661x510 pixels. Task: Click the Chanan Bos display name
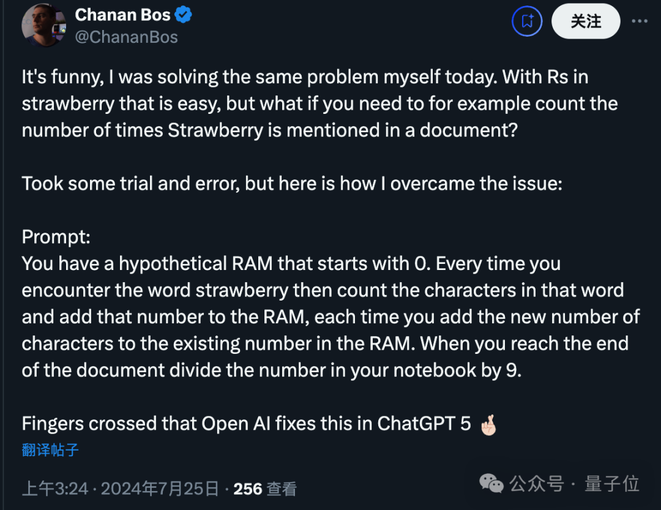coord(122,15)
